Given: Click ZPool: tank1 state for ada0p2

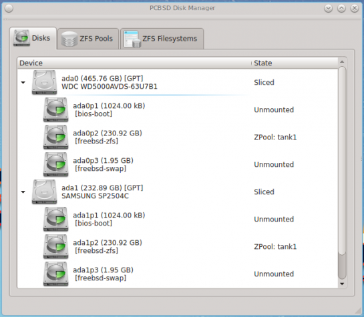Looking at the screenshot, I should pyautogui.click(x=275, y=137).
